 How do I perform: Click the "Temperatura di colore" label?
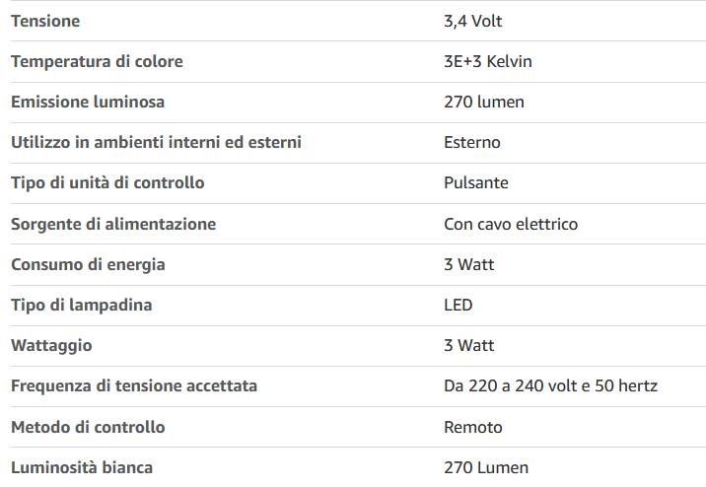[x=97, y=61]
